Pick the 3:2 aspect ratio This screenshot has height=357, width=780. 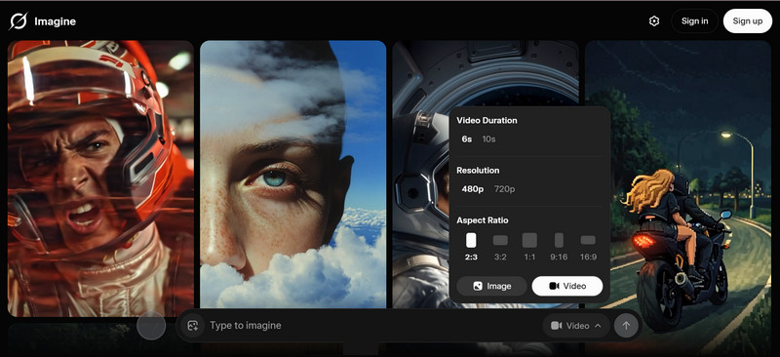(x=500, y=247)
